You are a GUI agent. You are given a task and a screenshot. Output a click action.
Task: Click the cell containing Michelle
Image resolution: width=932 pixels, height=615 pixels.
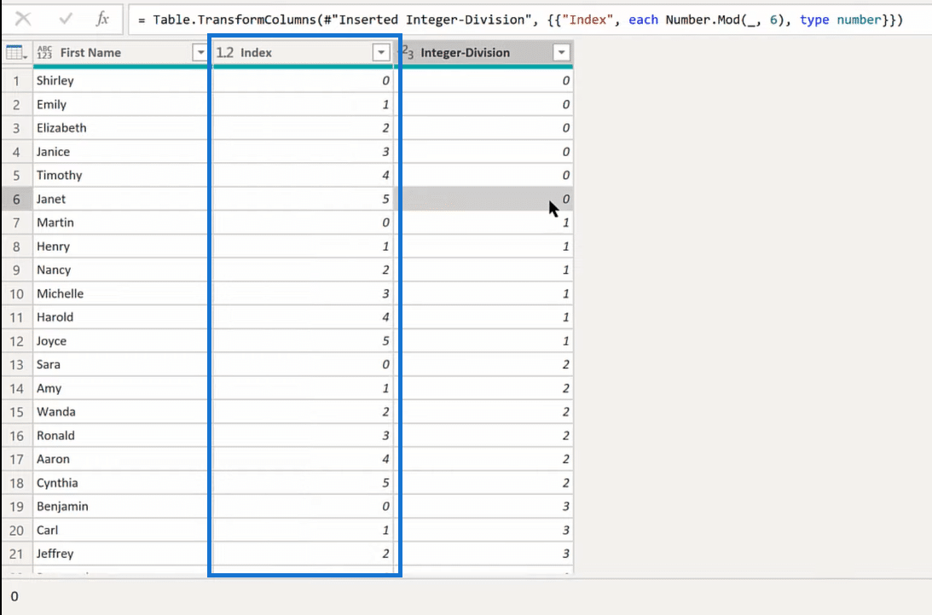tap(120, 293)
